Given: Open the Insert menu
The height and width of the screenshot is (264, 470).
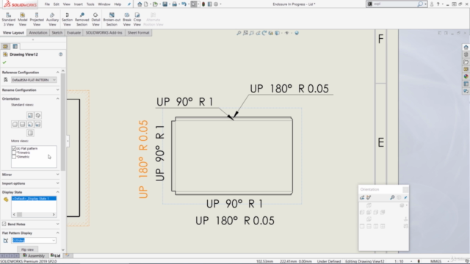Looking at the screenshot, I should [79, 4].
